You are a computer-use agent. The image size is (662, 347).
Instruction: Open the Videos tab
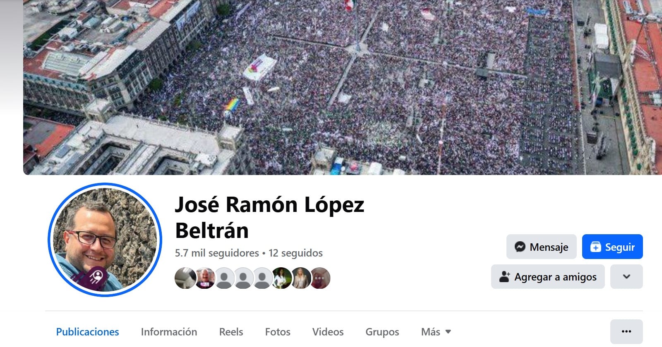[328, 332]
